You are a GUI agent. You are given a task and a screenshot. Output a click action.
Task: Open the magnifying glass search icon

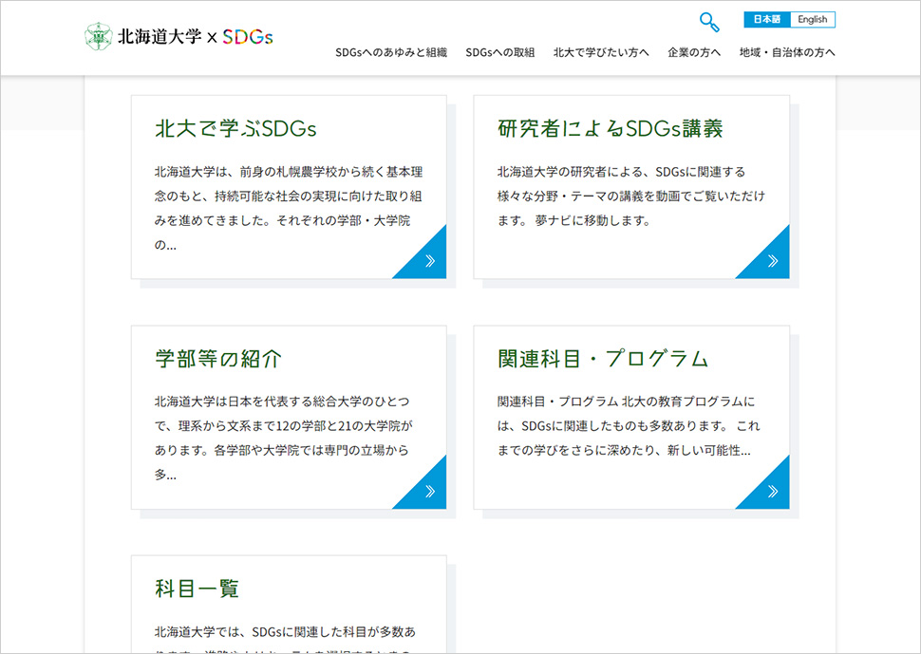709,23
